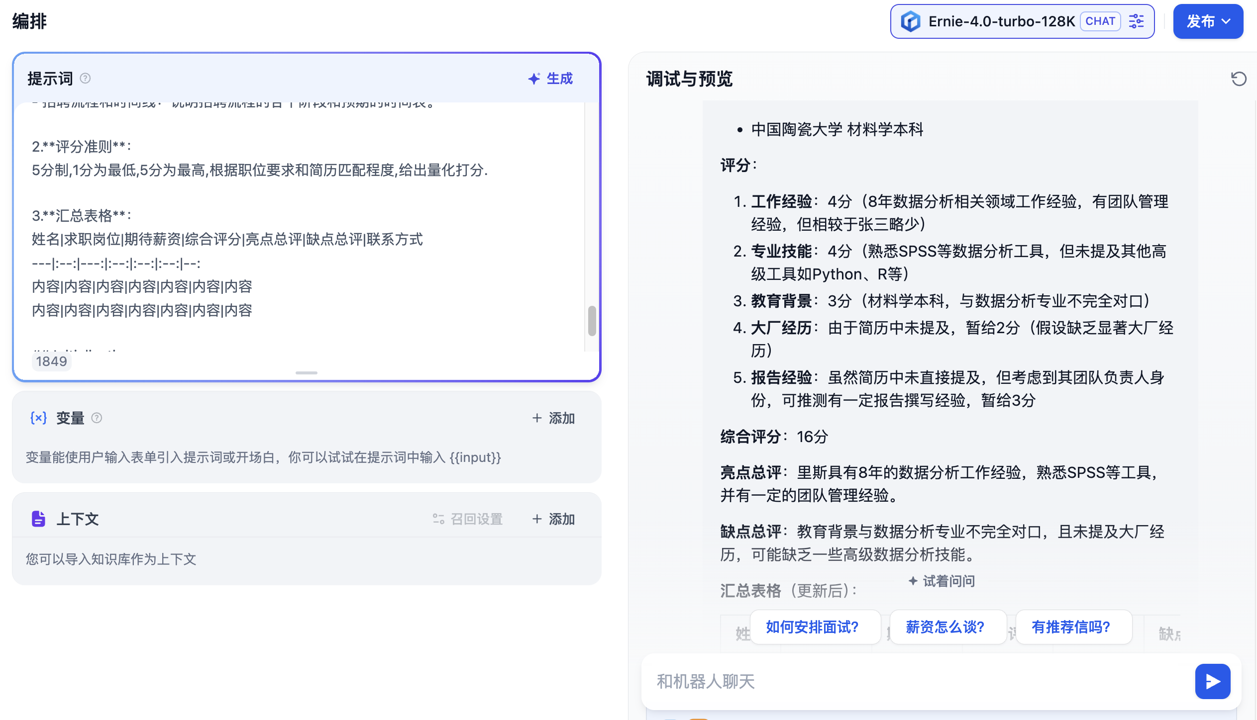Click the prompt panel resize handle bar

pos(306,372)
